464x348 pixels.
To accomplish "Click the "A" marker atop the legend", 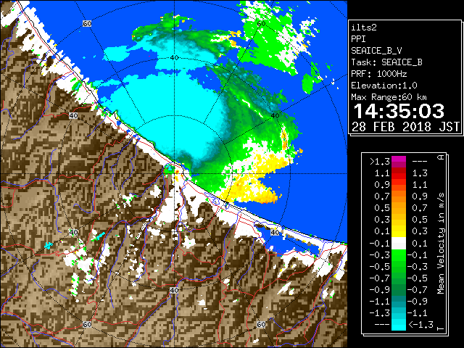I will pos(441,157).
